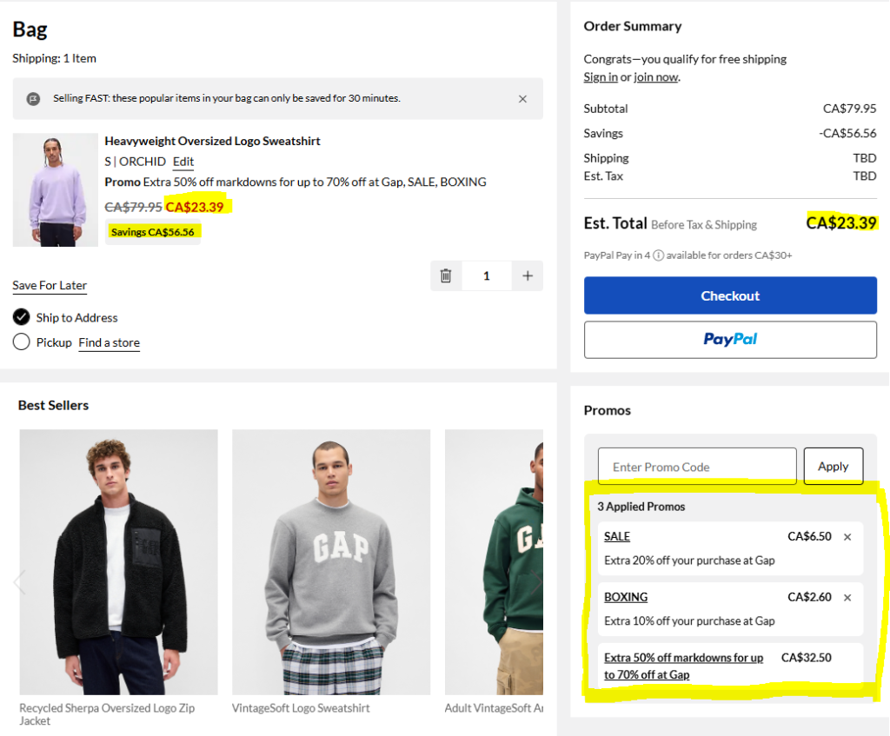This screenshot has width=890, height=736.
Task: Select the Pickup radio option
Action: click(x=22, y=342)
